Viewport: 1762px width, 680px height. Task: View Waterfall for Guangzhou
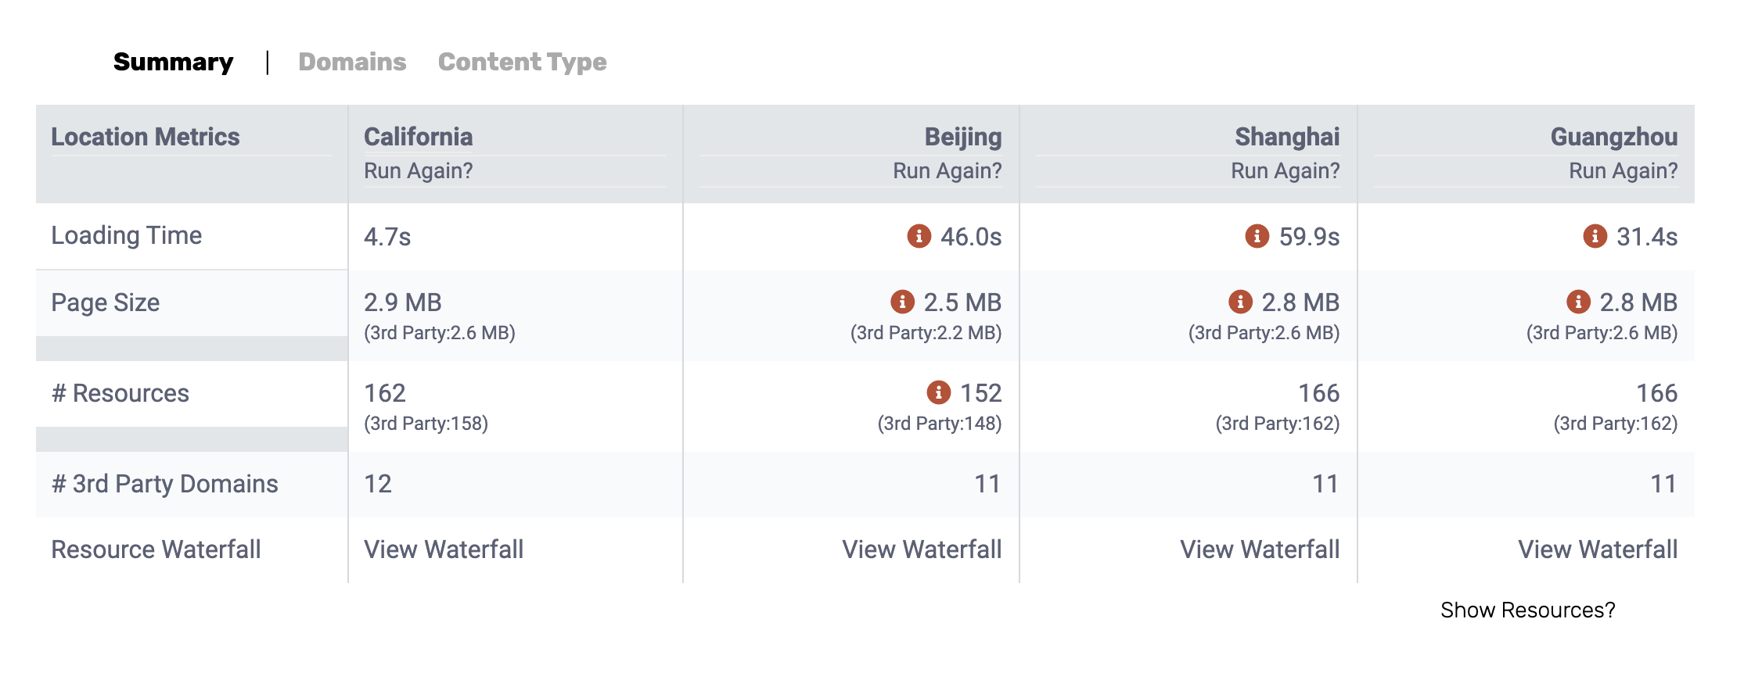pyautogui.click(x=1598, y=549)
